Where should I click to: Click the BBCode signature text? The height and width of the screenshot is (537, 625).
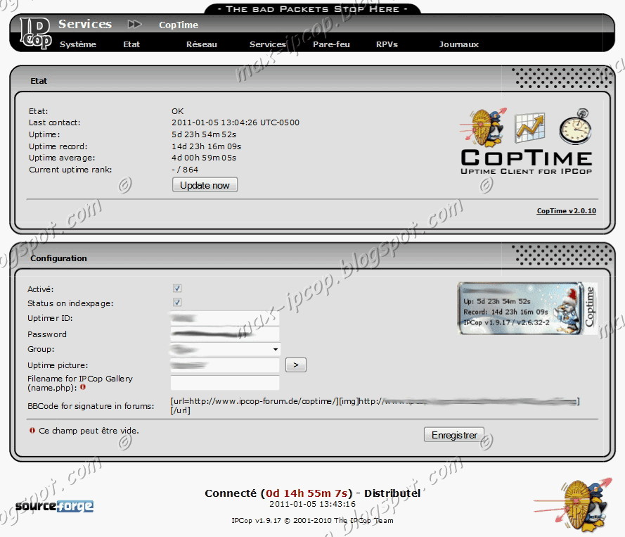tap(375, 405)
